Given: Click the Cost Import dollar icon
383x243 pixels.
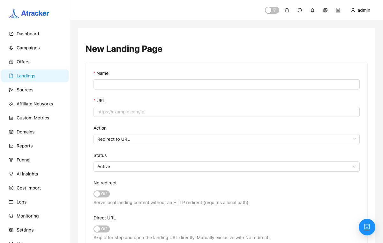Looking at the screenshot, I should pos(11,188).
